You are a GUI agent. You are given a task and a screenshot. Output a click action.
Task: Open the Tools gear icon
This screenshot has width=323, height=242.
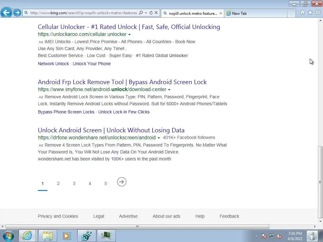point(318,13)
